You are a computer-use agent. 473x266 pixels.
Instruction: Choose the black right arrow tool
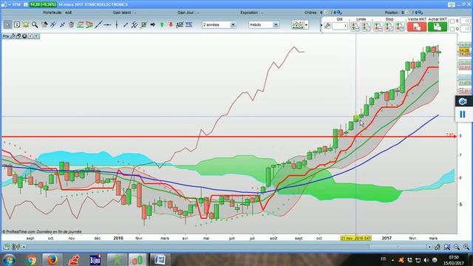tap(153, 24)
